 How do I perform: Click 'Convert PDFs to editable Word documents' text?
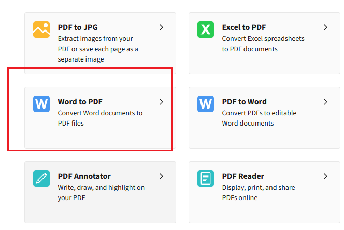click(259, 118)
